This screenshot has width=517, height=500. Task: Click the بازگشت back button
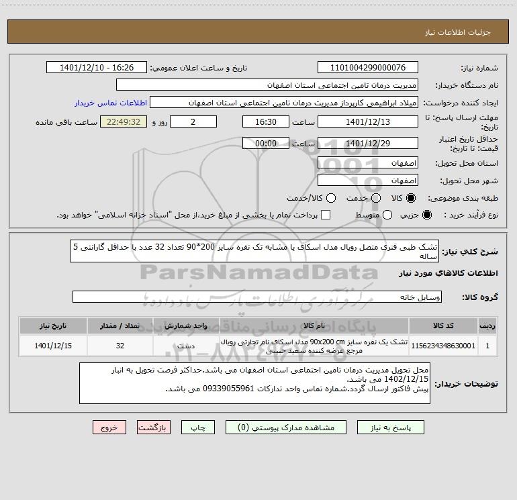pyautogui.click(x=154, y=427)
